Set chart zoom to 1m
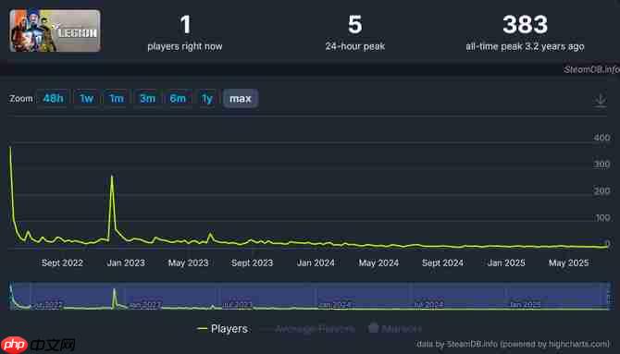Image resolution: width=620 pixels, height=354 pixels. click(x=117, y=98)
